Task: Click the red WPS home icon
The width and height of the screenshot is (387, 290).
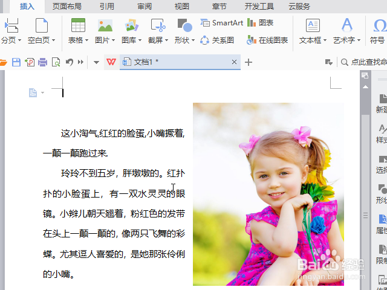Action: (111, 62)
